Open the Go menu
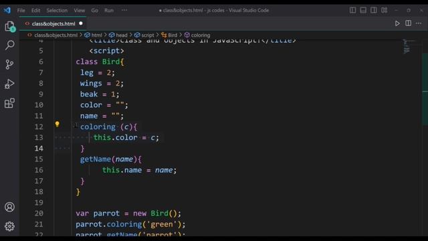Image resolution: width=428 pixels, height=241 pixels. point(95,11)
